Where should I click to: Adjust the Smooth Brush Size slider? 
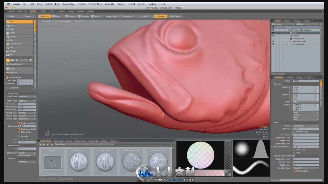tap(27, 148)
